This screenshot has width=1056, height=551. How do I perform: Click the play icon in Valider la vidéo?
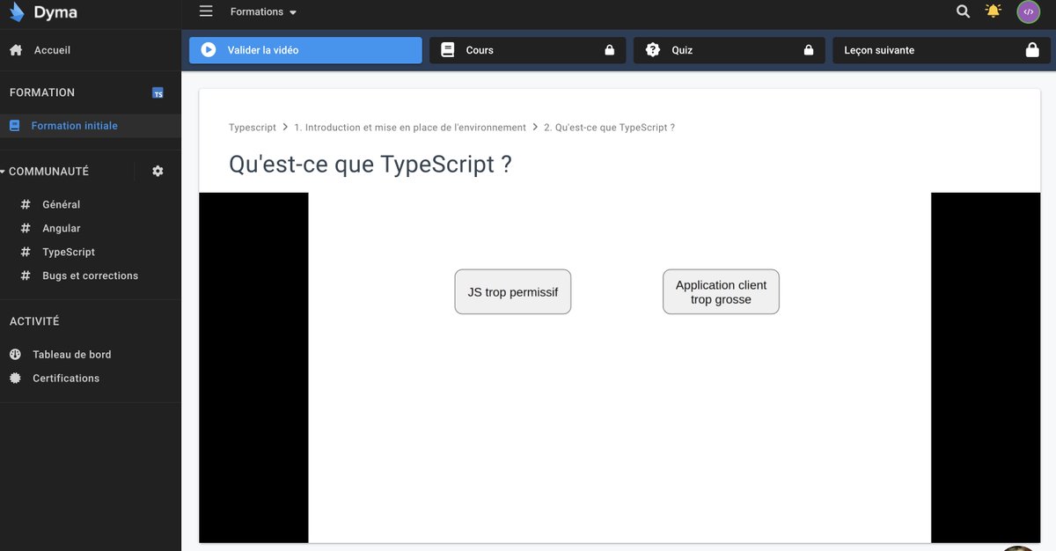tap(209, 50)
